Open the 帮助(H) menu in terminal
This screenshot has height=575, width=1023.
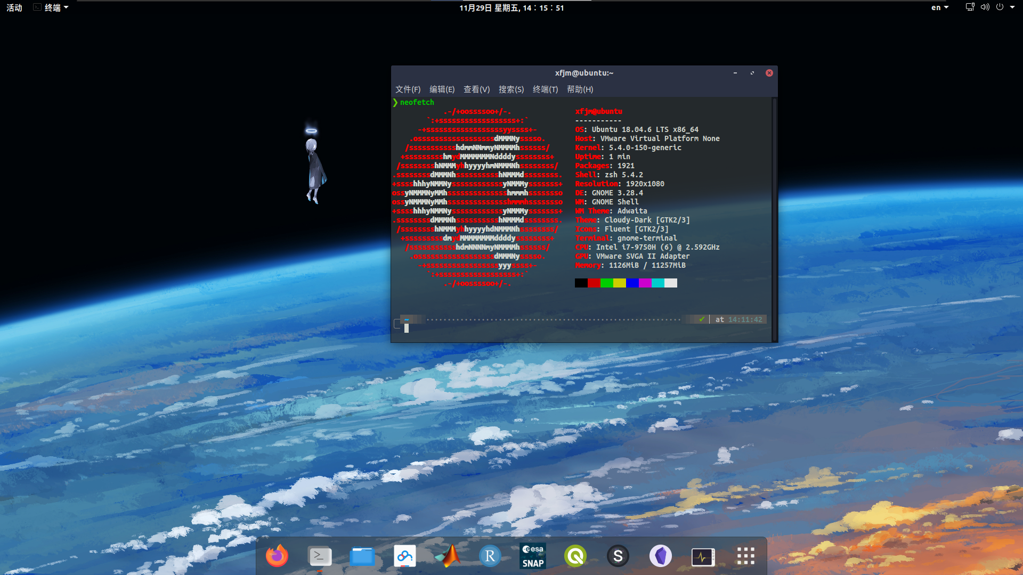580,89
